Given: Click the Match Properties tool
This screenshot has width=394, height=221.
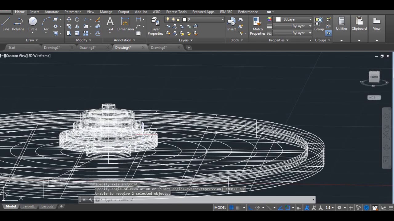Looking at the screenshot, I should (258, 26).
